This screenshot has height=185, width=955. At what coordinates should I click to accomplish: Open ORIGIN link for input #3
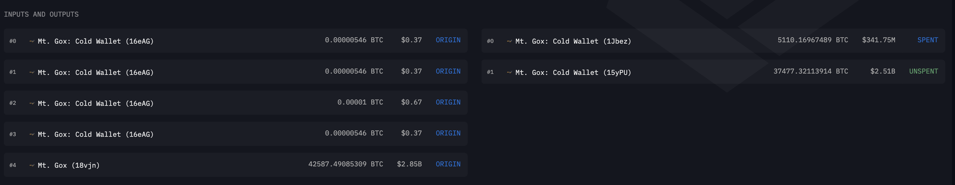click(448, 133)
